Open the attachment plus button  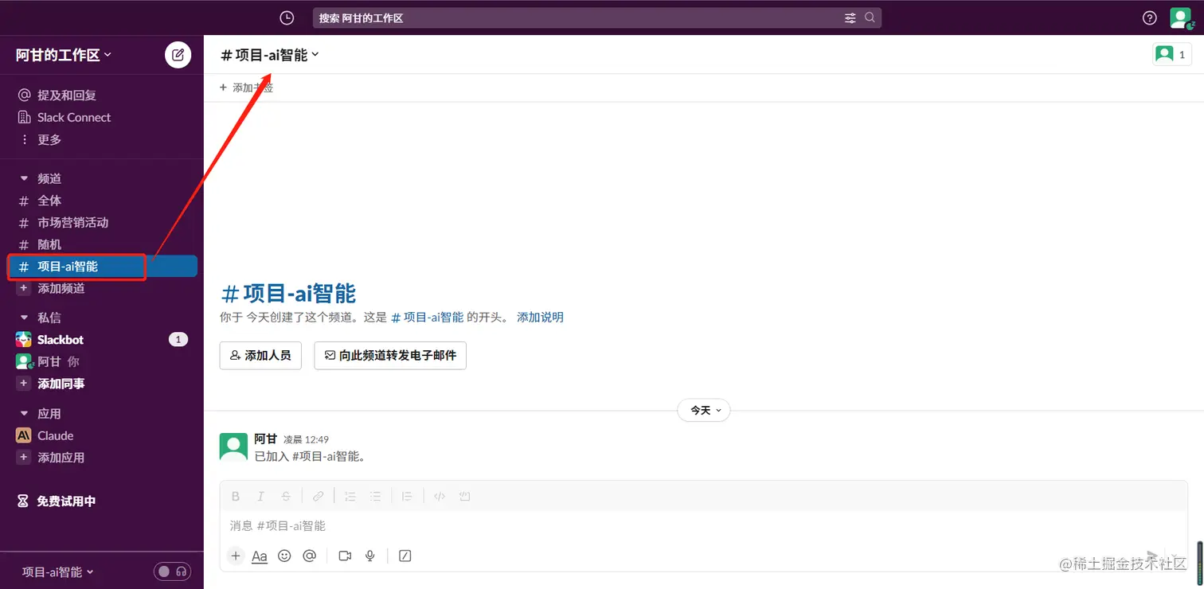(235, 556)
